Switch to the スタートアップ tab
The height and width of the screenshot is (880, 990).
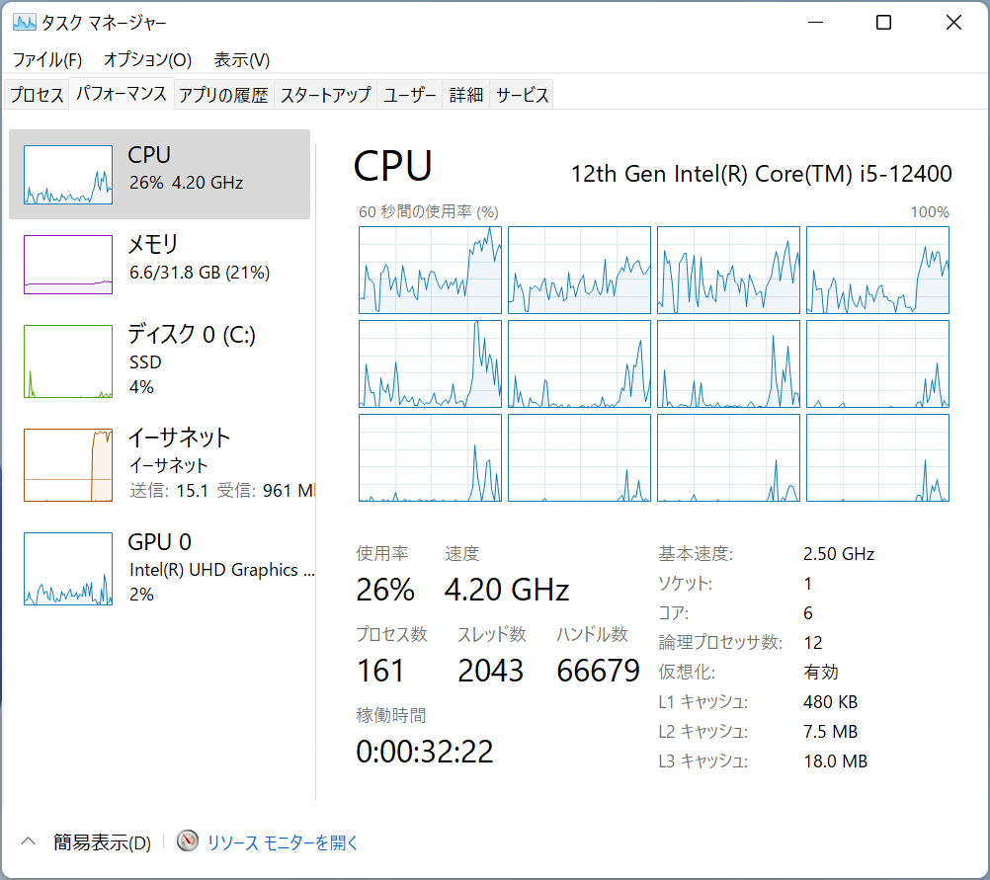325,95
